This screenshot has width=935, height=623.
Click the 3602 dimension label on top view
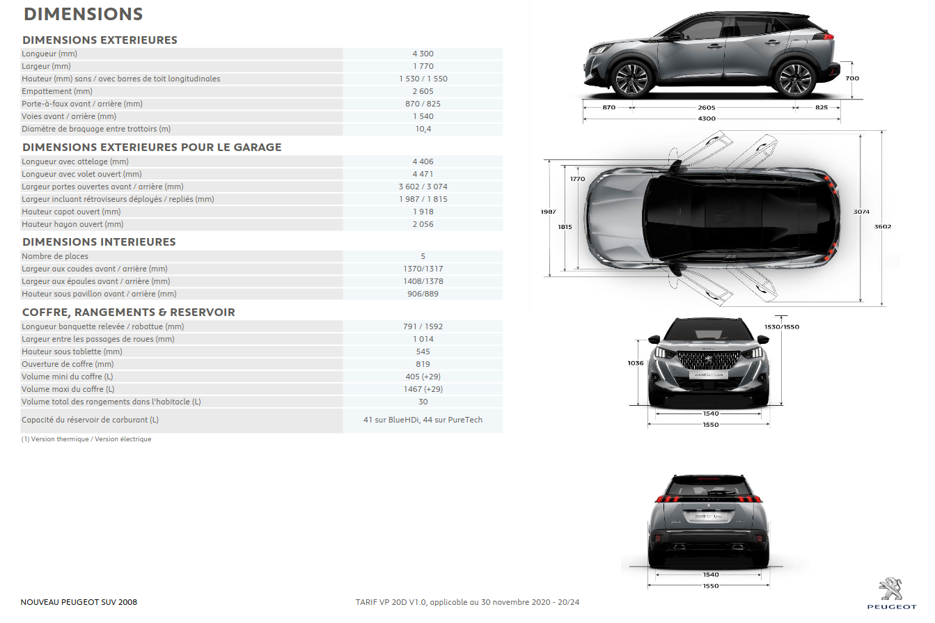(883, 227)
